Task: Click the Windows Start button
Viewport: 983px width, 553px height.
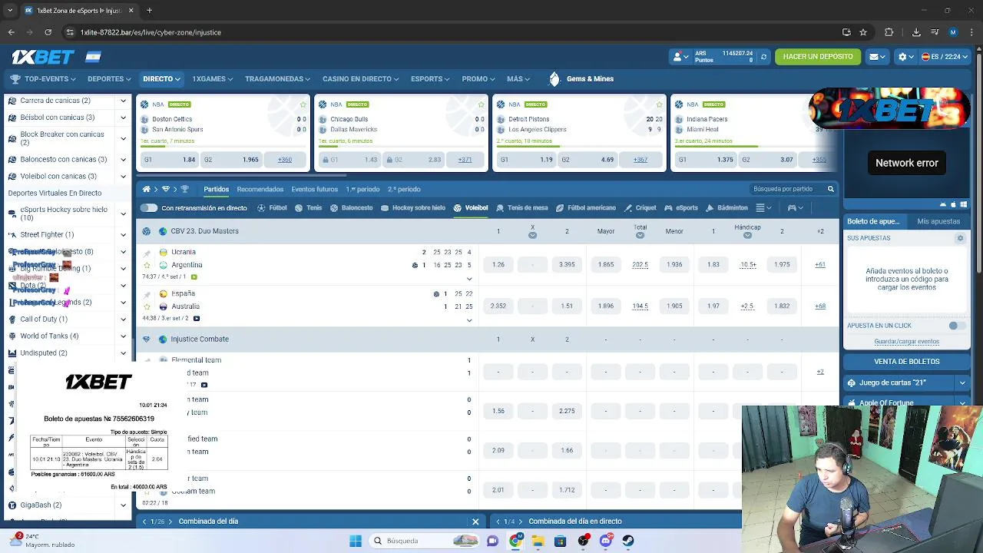Action: pyautogui.click(x=355, y=541)
